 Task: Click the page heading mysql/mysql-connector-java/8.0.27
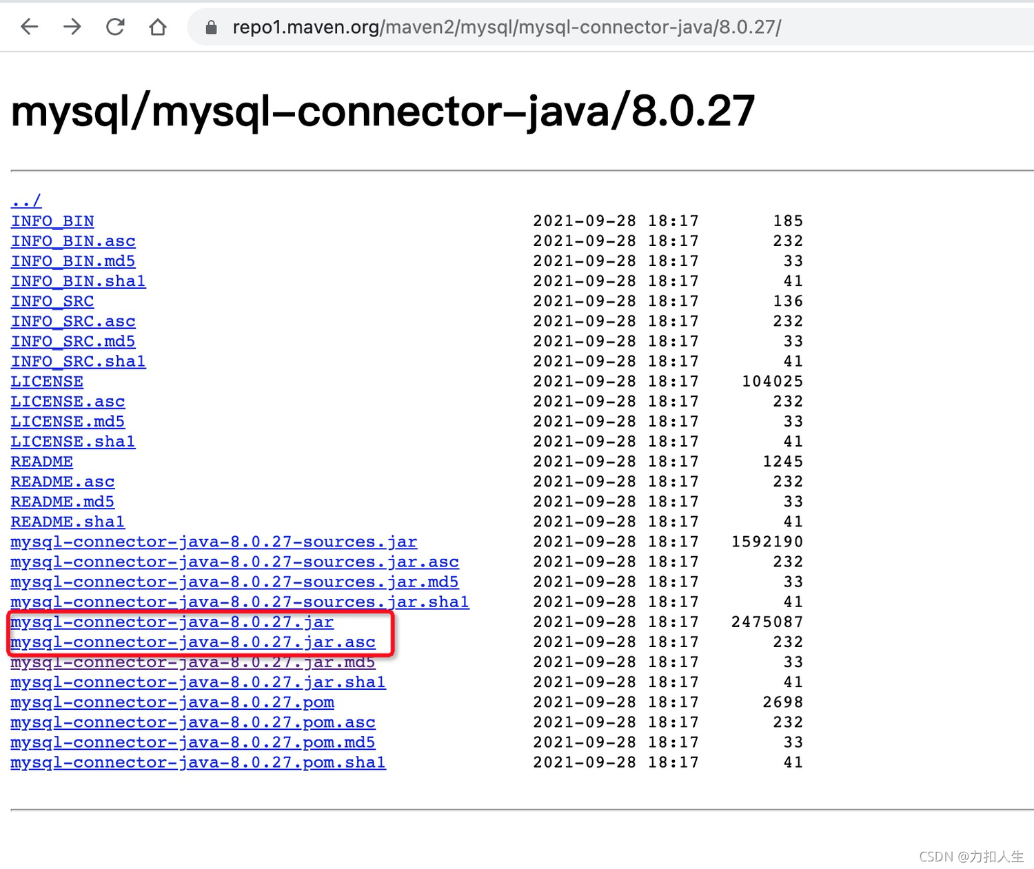383,112
